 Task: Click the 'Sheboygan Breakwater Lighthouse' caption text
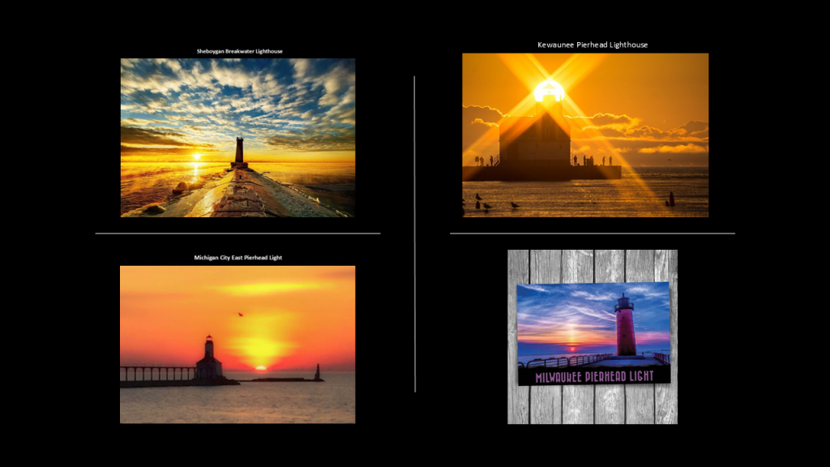(x=239, y=51)
